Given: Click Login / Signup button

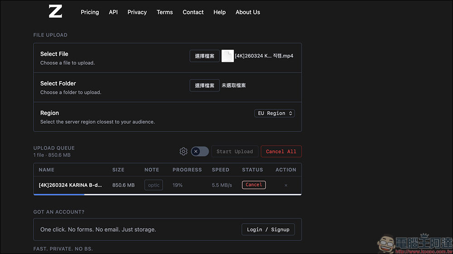Looking at the screenshot, I should (x=268, y=230).
